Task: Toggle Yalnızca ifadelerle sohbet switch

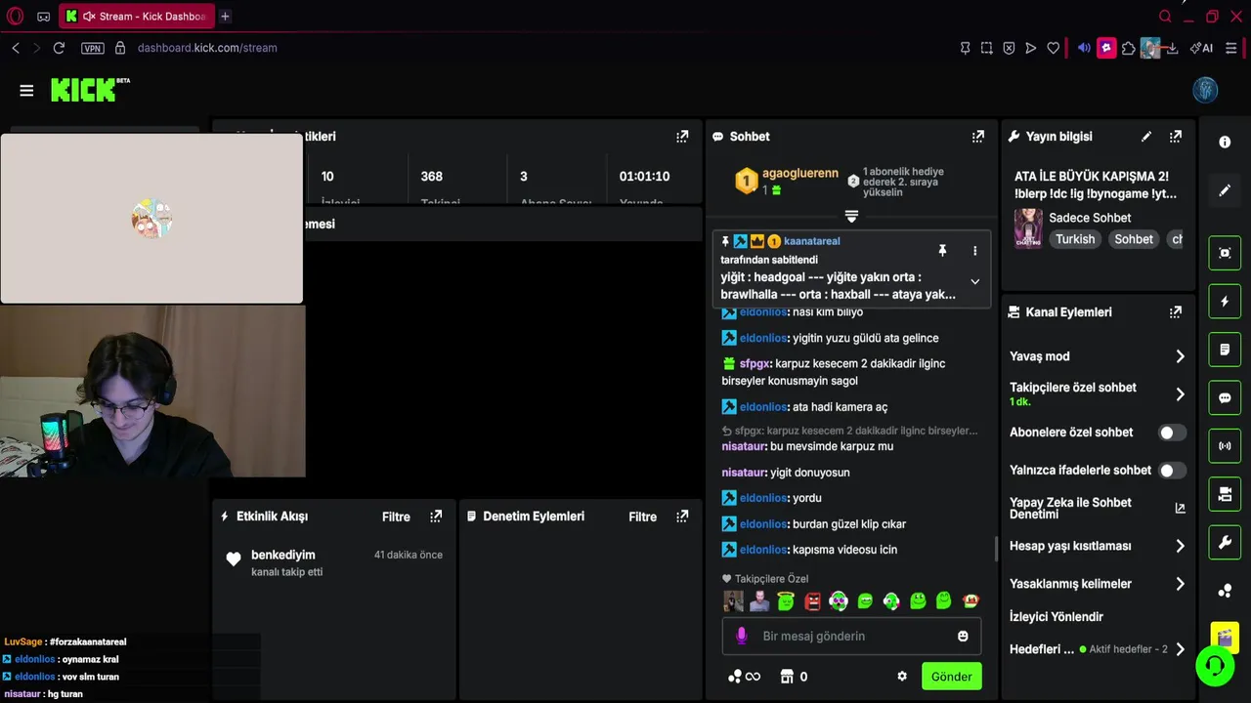Action: (1172, 471)
